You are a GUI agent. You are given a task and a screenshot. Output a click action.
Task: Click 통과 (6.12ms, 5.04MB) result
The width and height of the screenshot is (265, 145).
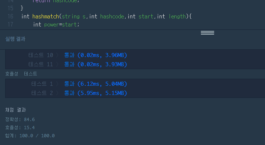[95, 84]
